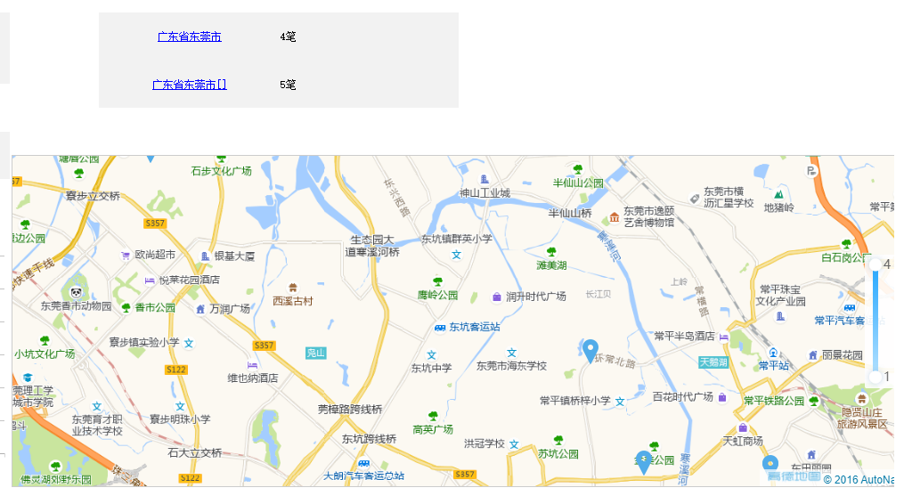Click the 半仙山公园 tree icon
Viewport: 904px width, 496px height.
click(x=578, y=169)
